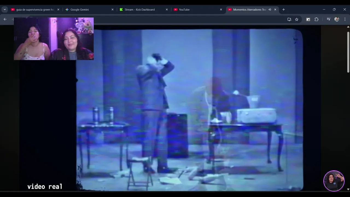Viewport: 350px width, 197px height.
Task: Click the 'video real' caption text
Action: click(45, 187)
